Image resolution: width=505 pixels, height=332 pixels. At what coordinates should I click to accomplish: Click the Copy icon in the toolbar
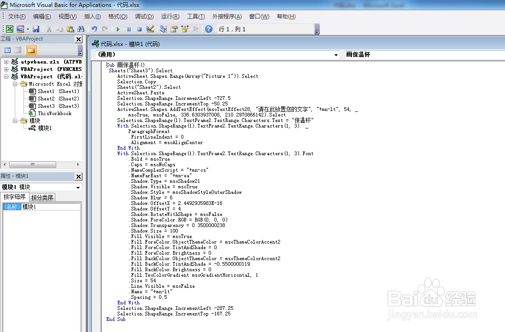point(59,29)
